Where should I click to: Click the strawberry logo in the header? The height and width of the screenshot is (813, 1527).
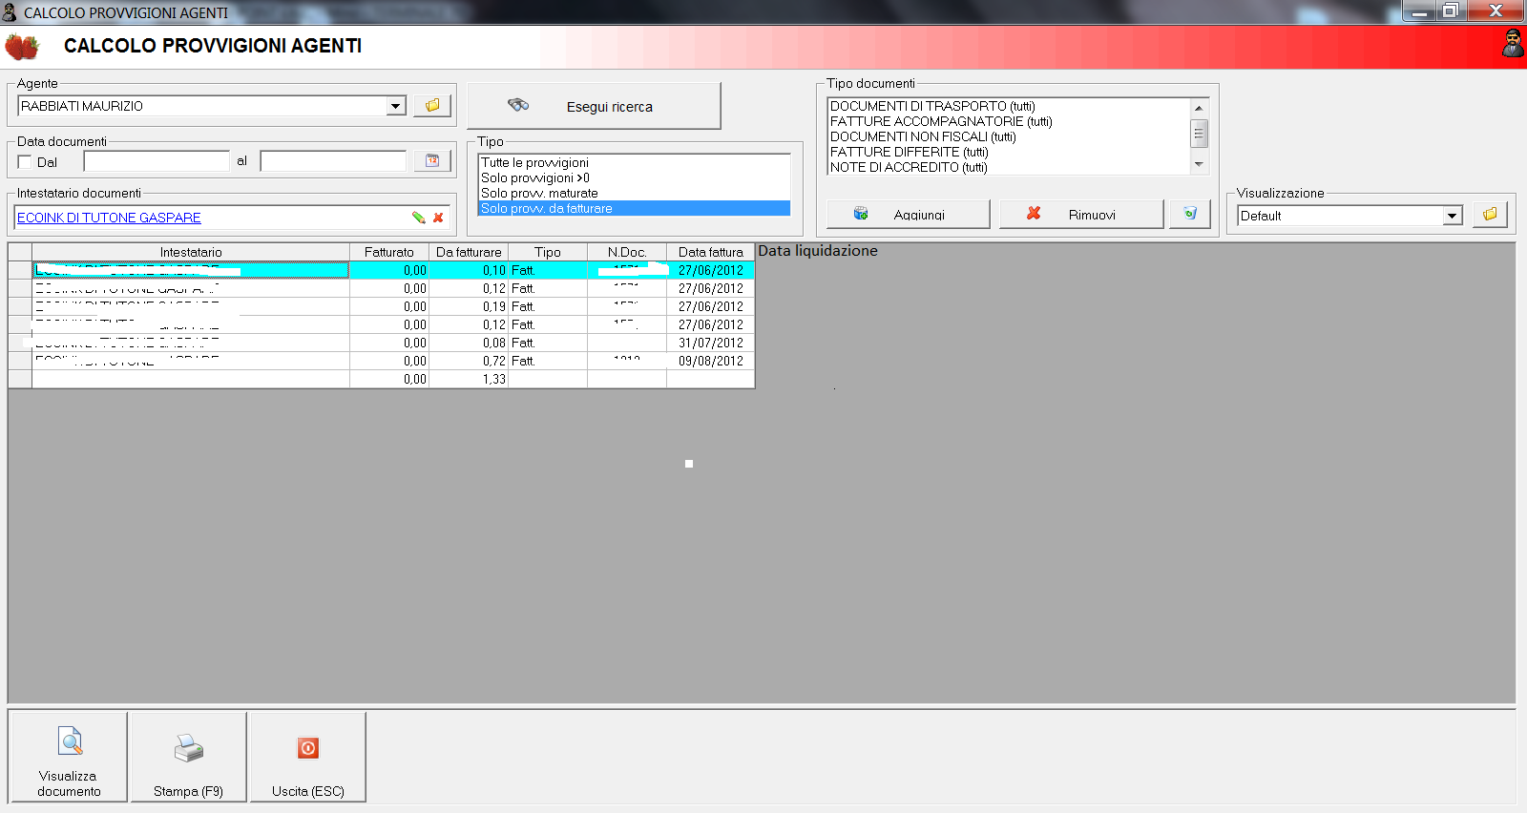click(x=23, y=46)
